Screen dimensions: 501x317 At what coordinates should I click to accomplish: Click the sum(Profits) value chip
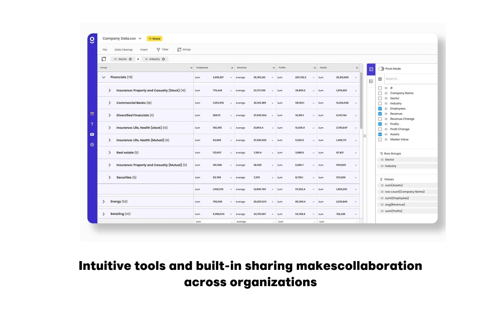pyautogui.click(x=408, y=211)
